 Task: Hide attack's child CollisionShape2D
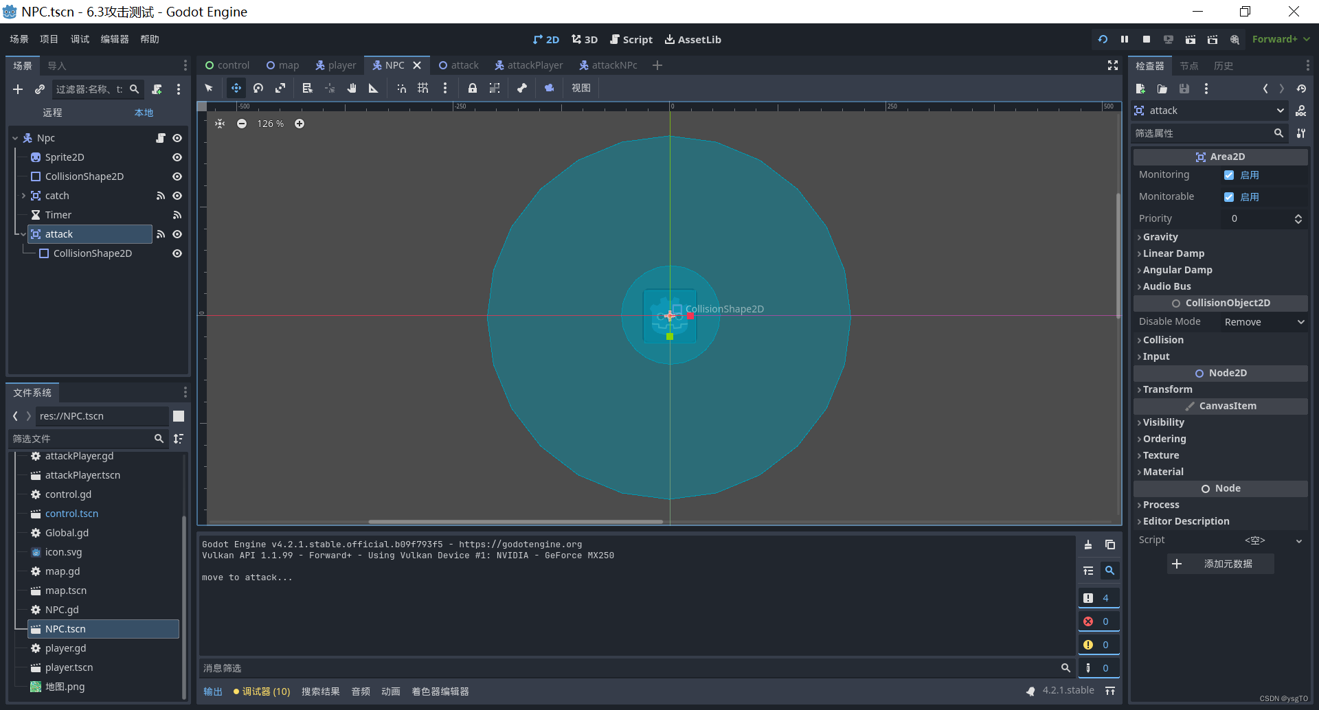tap(177, 253)
